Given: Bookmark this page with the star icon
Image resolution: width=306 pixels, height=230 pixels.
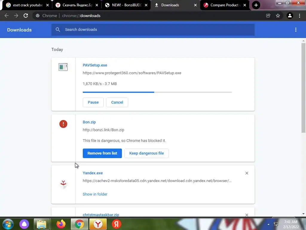Looking at the screenshot, I should click(278, 16).
